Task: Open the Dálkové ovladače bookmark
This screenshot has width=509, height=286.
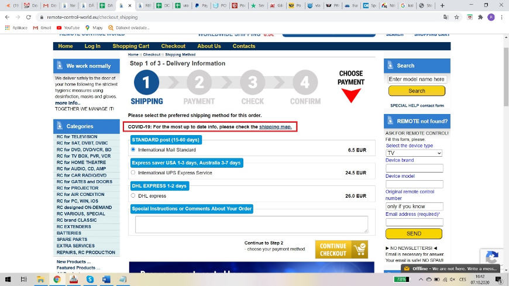Action: [129, 28]
